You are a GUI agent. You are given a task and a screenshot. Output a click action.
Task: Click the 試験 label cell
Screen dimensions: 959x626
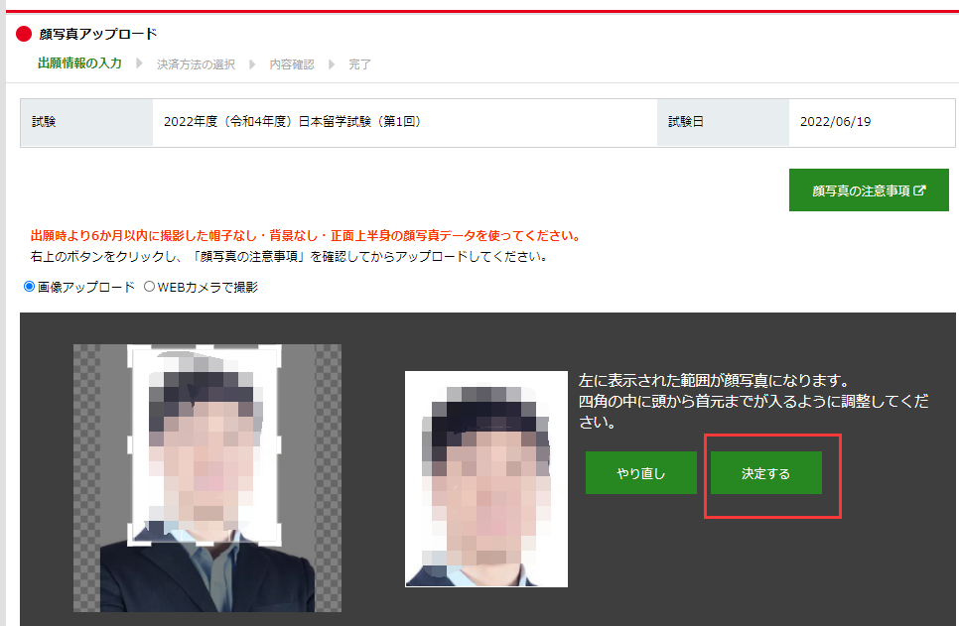click(86, 122)
